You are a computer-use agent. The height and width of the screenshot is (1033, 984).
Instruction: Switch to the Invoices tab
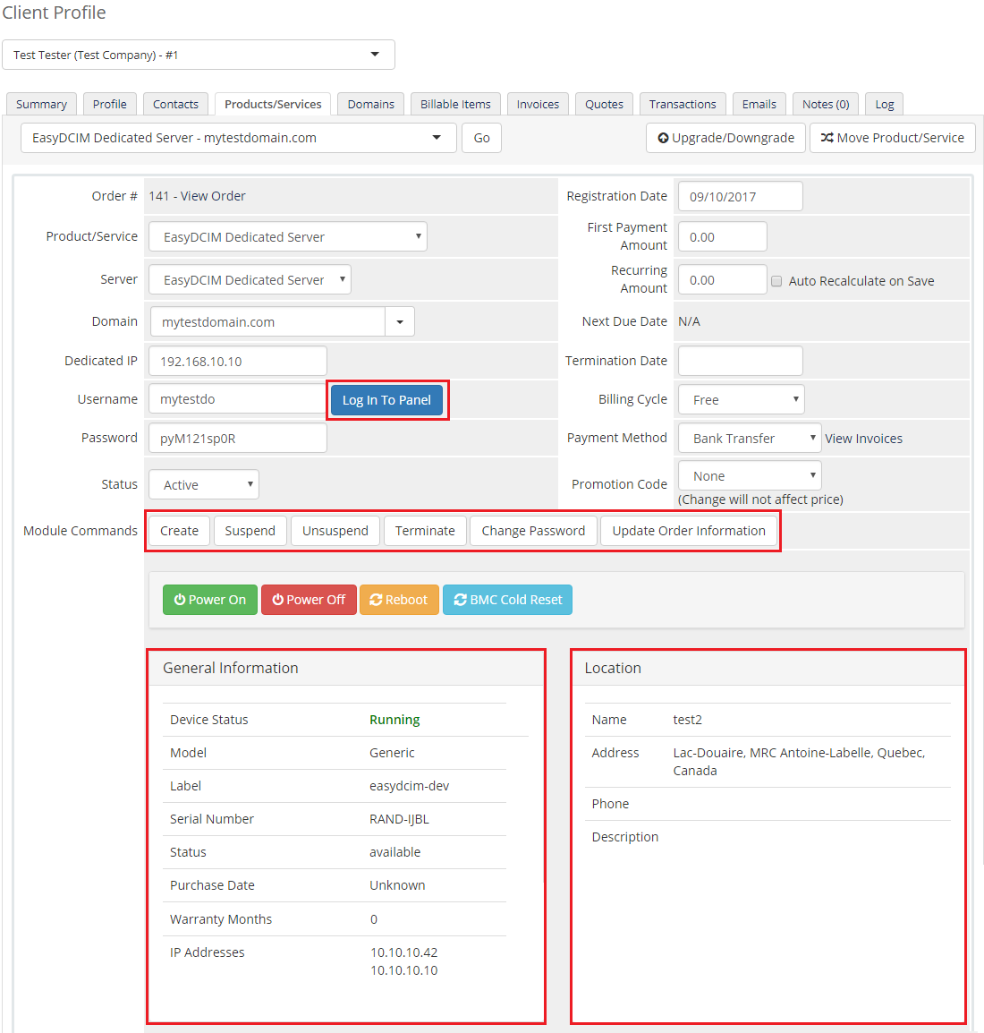click(538, 104)
